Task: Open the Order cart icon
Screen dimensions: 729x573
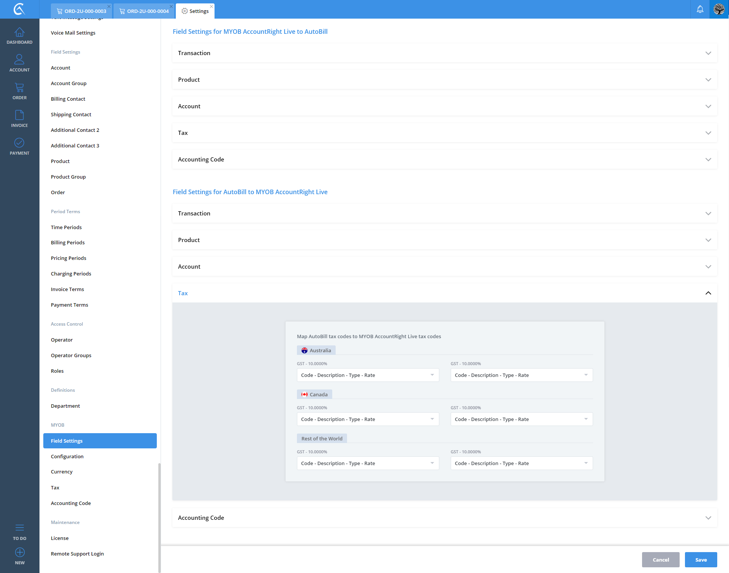Action: pos(19,88)
